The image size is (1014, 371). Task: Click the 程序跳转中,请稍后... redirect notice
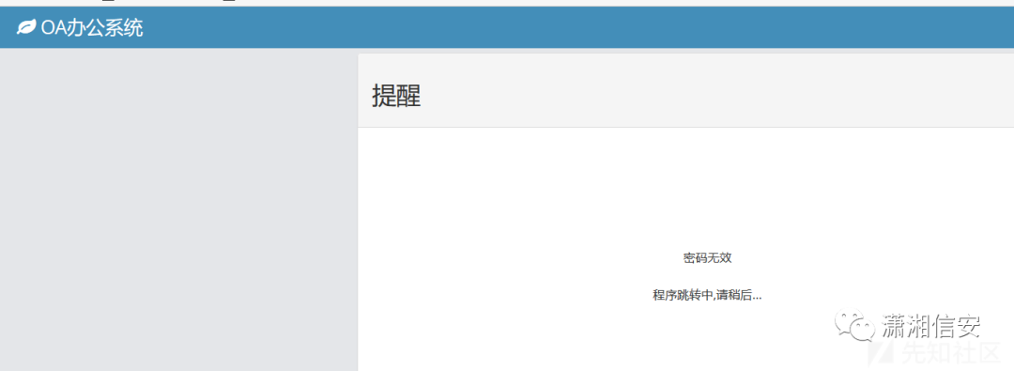[x=708, y=295]
